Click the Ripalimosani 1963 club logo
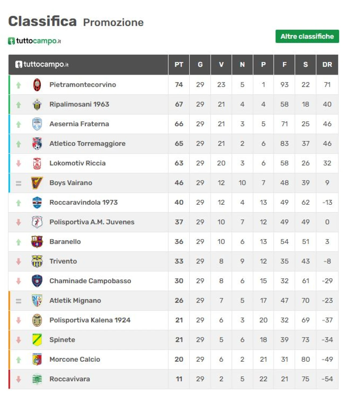The image size is (345, 394). [x=37, y=104]
